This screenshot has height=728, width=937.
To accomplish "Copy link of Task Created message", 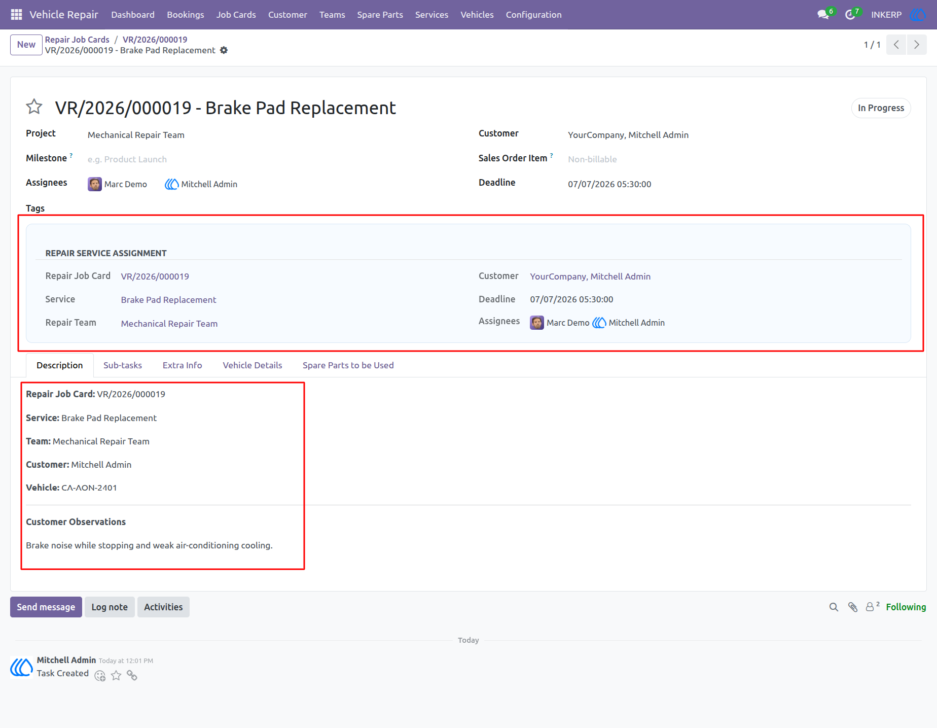I will click(x=132, y=675).
